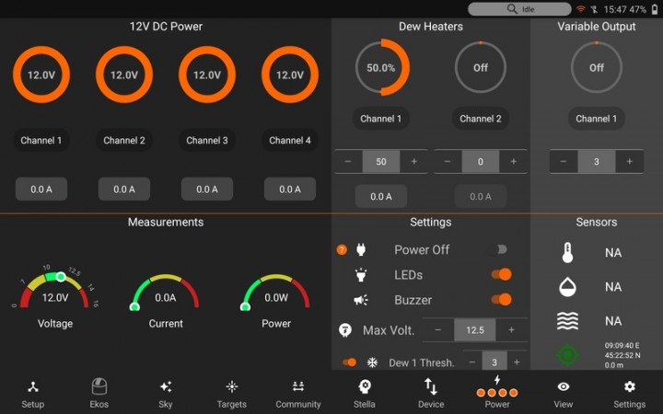Click the Community people icon
663x414 pixels.
pyautogui.click(x=298, y=387)
